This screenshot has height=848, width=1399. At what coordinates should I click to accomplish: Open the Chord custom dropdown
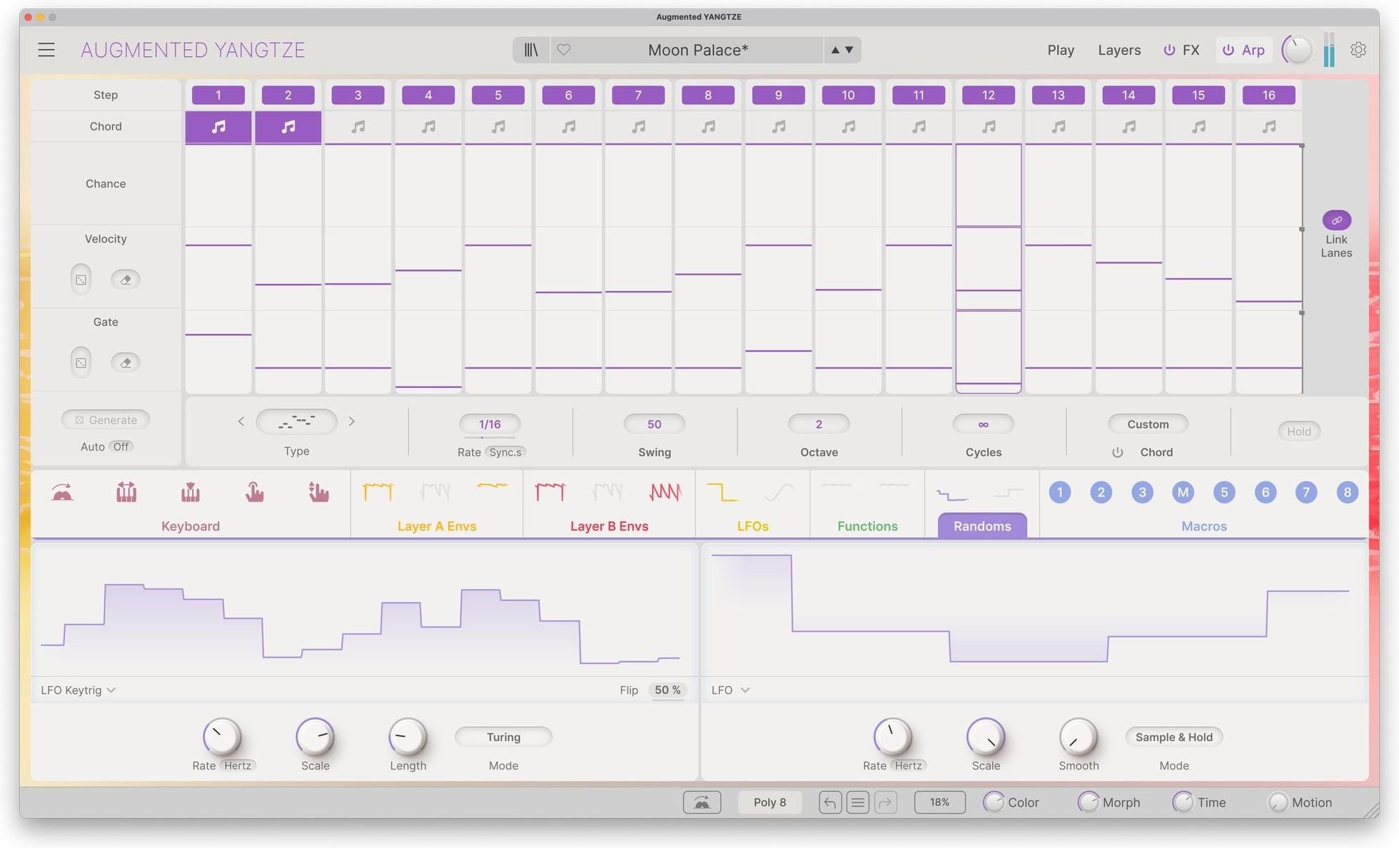pos(1148,424)
